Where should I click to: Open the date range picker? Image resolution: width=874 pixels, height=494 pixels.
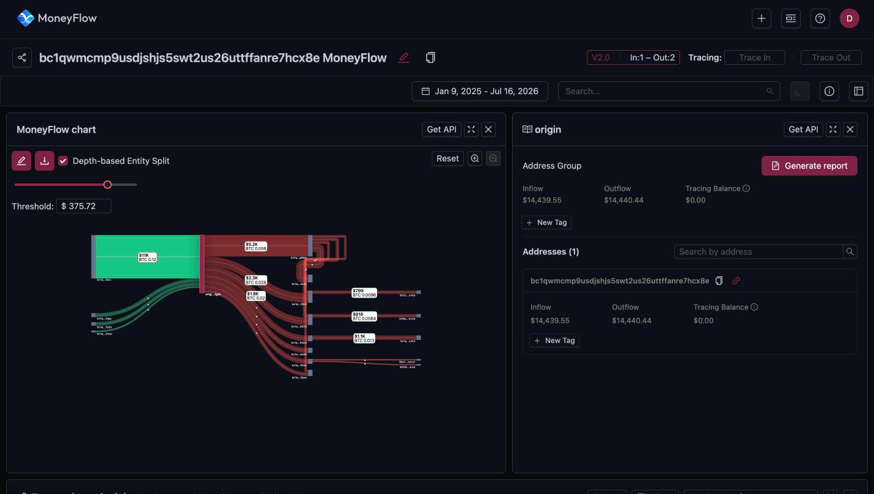[x=480, y=91]
